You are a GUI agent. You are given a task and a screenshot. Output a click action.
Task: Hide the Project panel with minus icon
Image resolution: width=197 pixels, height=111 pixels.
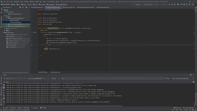29,7
